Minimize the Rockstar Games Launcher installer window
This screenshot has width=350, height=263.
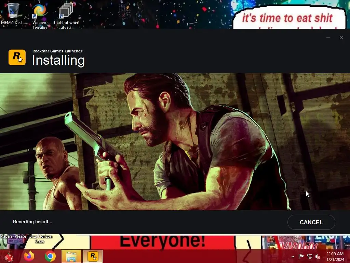tap(328, 37)
